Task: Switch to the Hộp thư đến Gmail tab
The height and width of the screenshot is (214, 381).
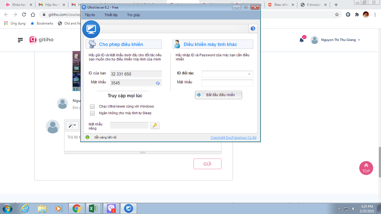Action: pyautogui.click(x=52, y=5)
